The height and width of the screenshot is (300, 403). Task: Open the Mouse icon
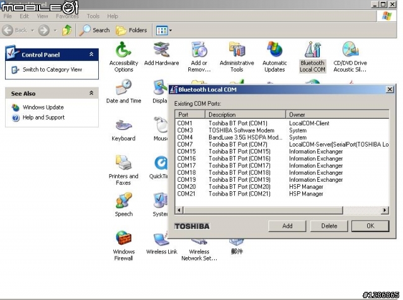pos(161,130)
